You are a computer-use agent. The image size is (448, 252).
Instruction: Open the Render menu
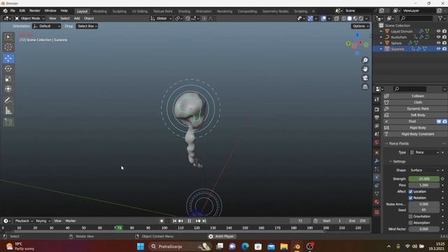pyautogui.click(x=34, y=10)
